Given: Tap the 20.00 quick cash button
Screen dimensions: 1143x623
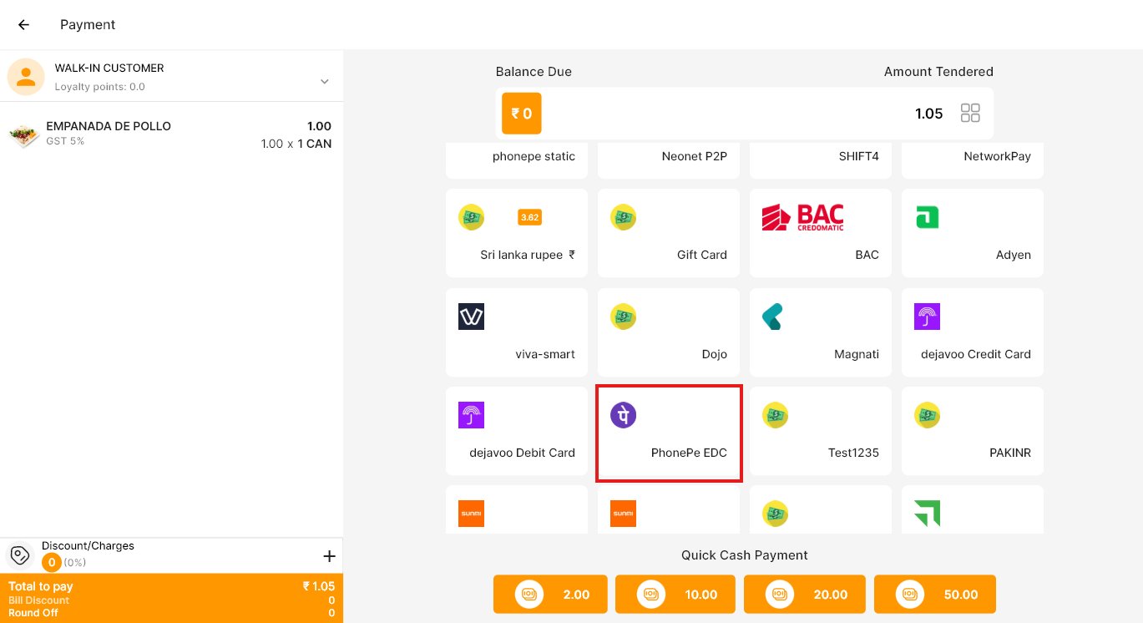Looking at the screenshot, I should tap(805, 595).
